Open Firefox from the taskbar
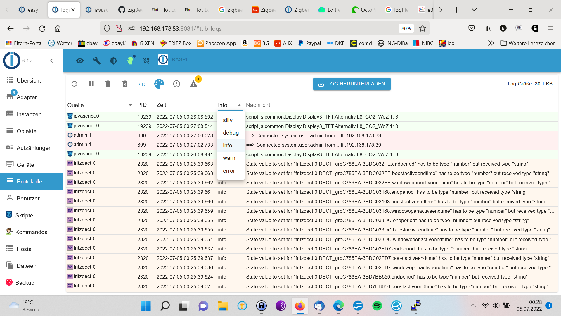561x316 pixels. pyautogui.click(x=300, y=306)
